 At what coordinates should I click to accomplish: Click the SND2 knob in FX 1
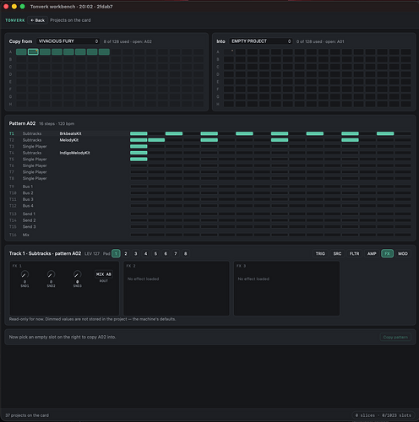pyautogui.click(x=51, y=274)
